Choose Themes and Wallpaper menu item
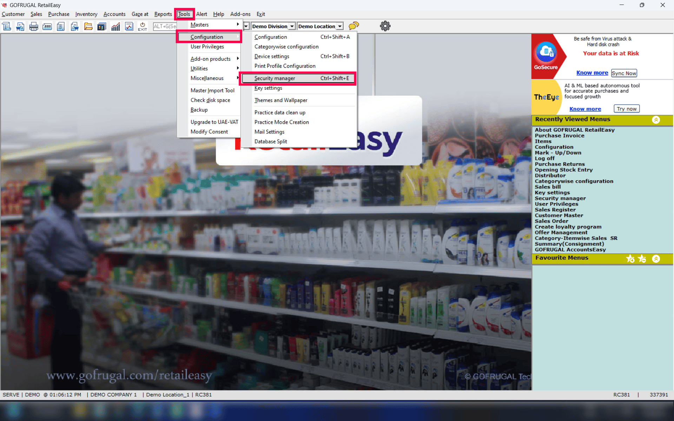This screenshot has width=674, height=421. [x=281, y=100]
